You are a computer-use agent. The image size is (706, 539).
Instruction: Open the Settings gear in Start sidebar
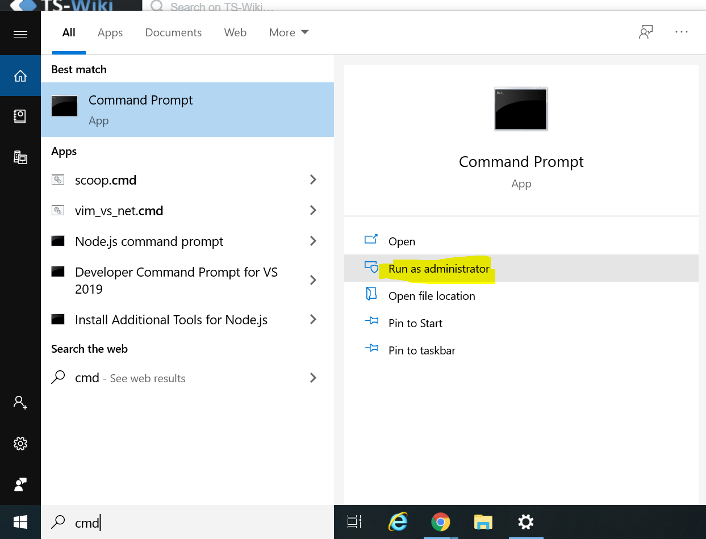click(x=20, y=443)
